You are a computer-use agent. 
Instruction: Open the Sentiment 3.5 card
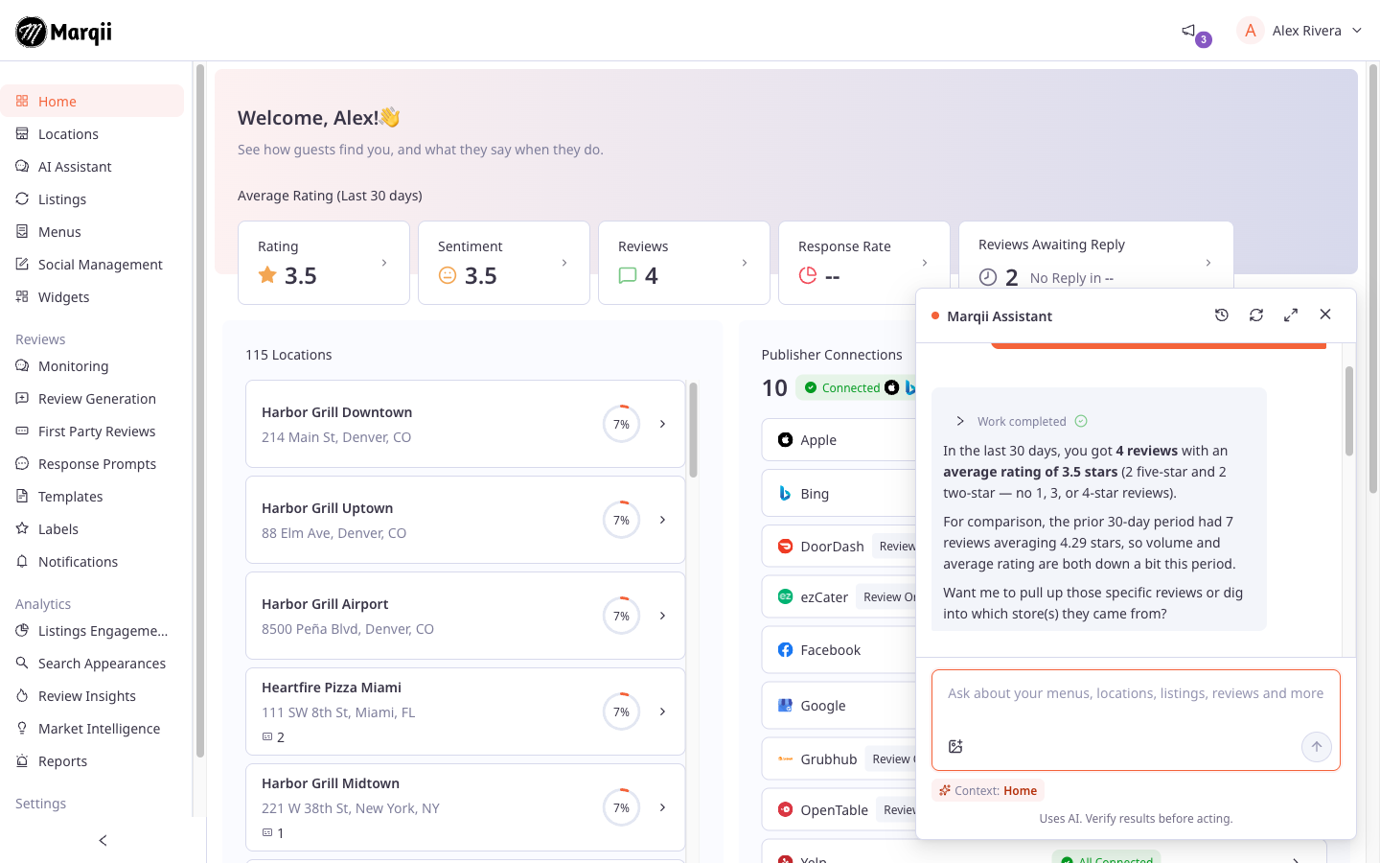click(x=504, y=263)
